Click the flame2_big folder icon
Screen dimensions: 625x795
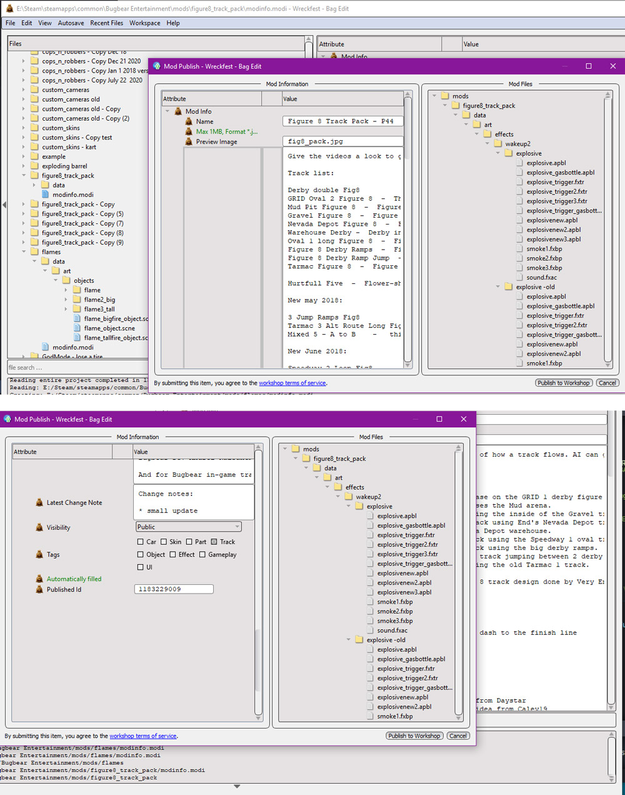77,300
